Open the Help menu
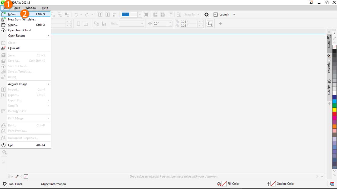Viewport: 337px width, 189px height. 45,8
